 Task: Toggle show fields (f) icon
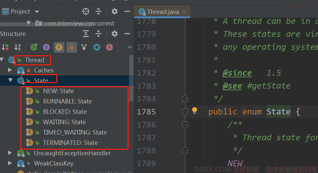[x=59, y=47]
